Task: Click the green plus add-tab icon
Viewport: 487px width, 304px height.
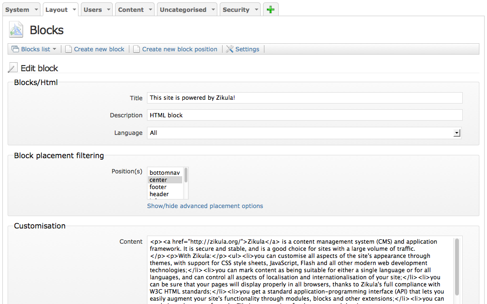Action: (x=271, y=9)
